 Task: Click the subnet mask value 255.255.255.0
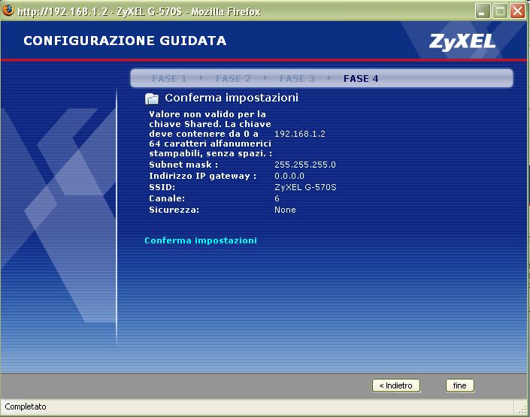[x=305, y=165]
